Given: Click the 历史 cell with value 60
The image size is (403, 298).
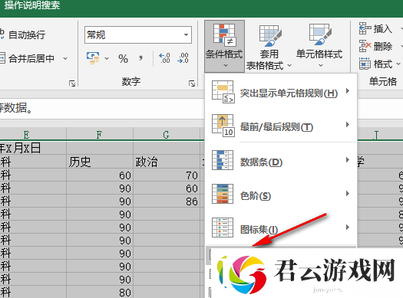Looking at the screenshot, I should 100,175.
